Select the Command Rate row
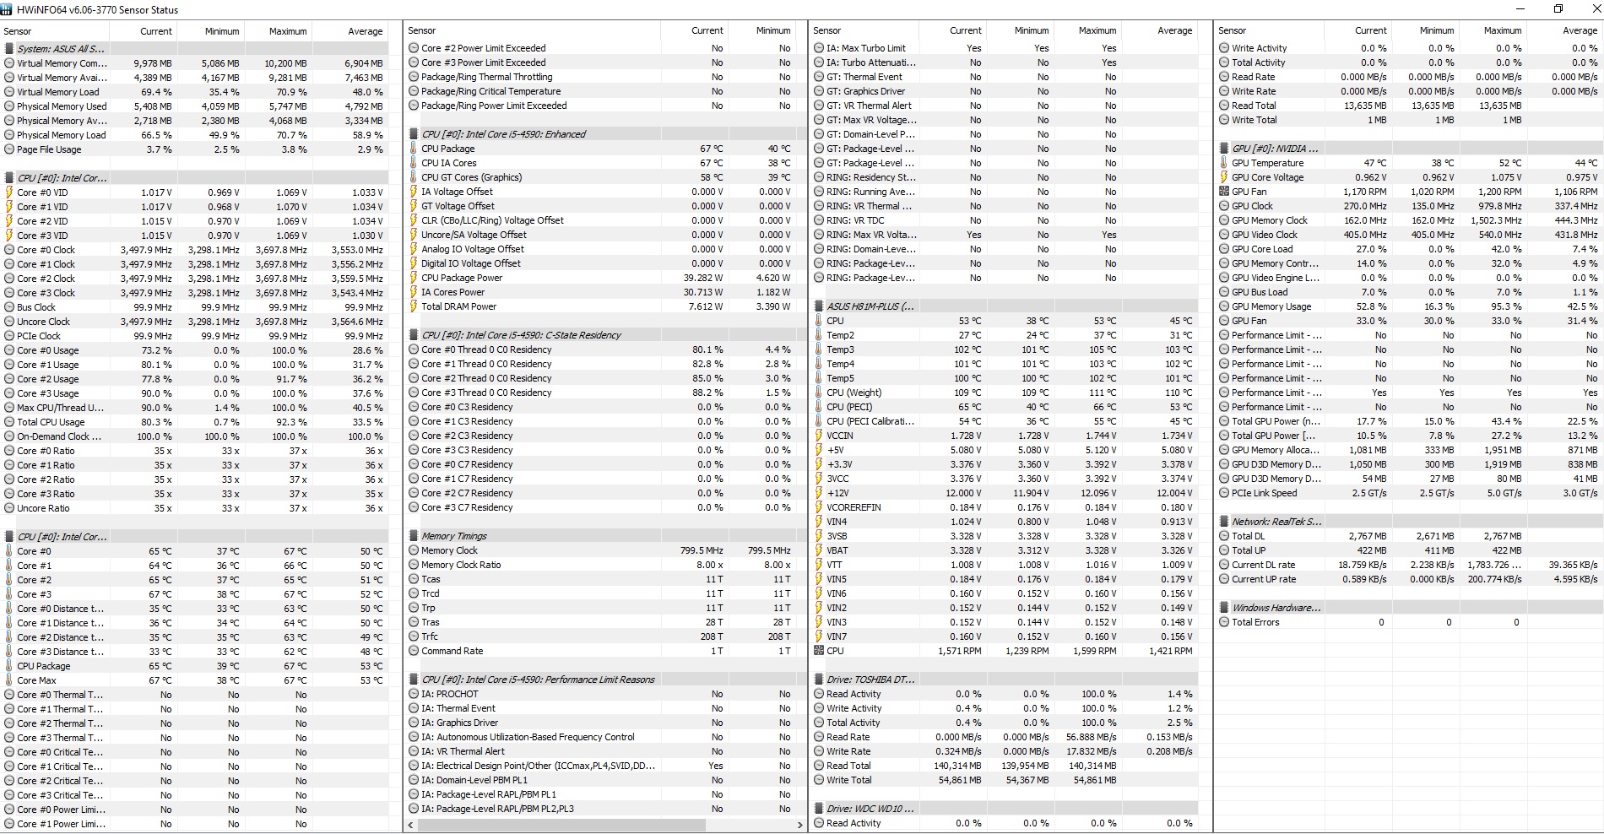Image resolution: width=1604 pixels, height=834 pixels. [x=604, y=651]
